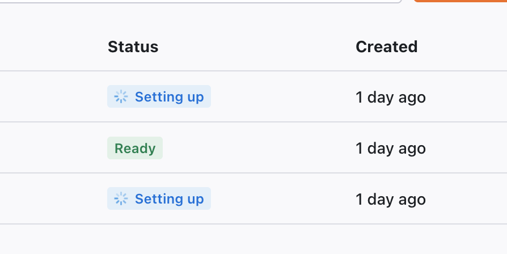Click the orange button in the top right corner
507x254 pixels.
tap(460, 1)
